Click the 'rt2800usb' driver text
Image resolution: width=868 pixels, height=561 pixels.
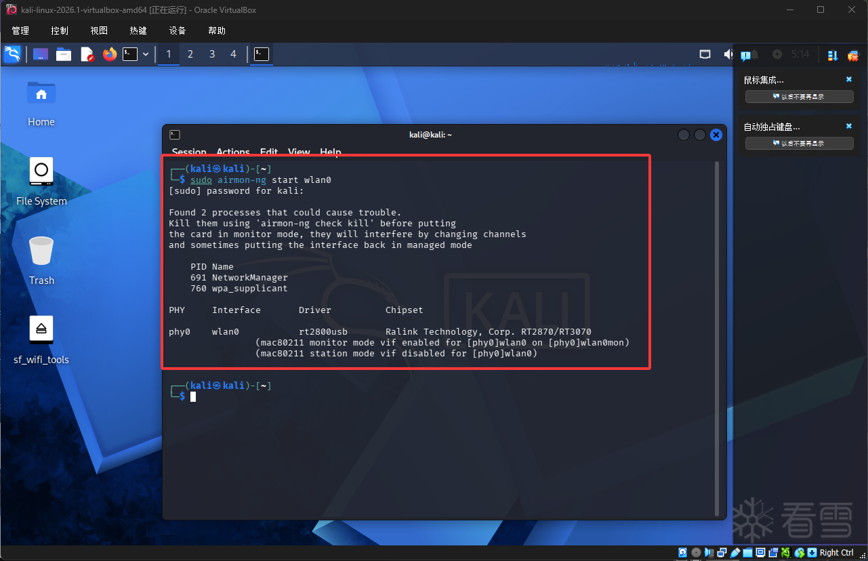click(323, 332)
